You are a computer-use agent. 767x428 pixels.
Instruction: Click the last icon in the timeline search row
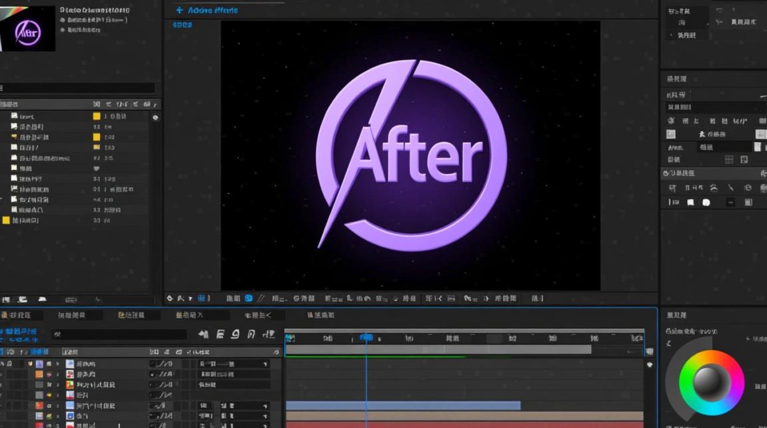tap(268, 334)
